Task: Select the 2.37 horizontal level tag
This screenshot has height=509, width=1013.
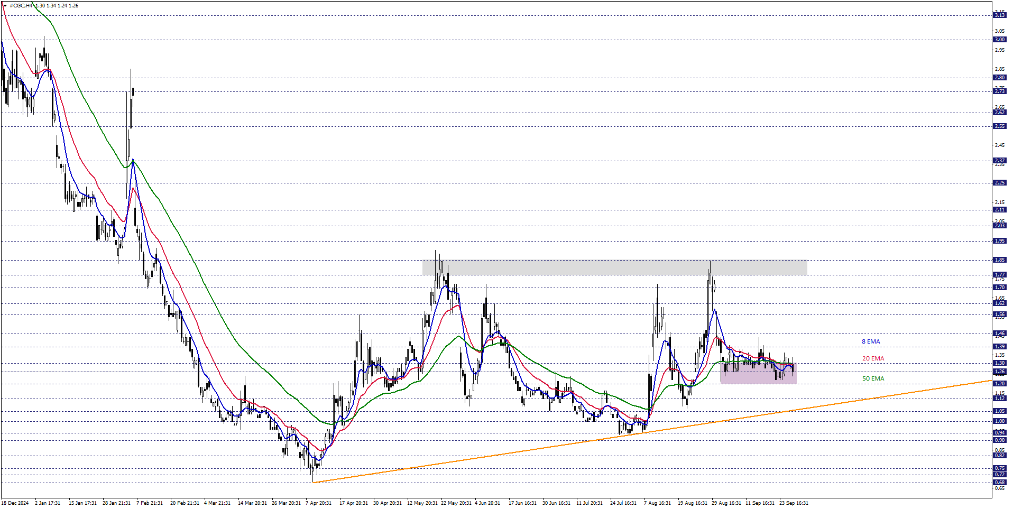Action: [x=999, y=161]
